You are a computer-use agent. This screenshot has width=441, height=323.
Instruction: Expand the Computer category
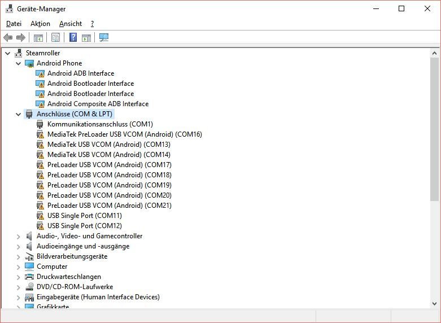click(18, 267)
